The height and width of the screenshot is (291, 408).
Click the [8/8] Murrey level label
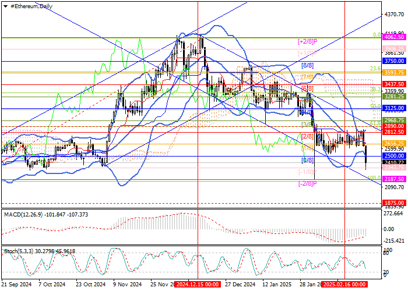(x=307, y=66)
